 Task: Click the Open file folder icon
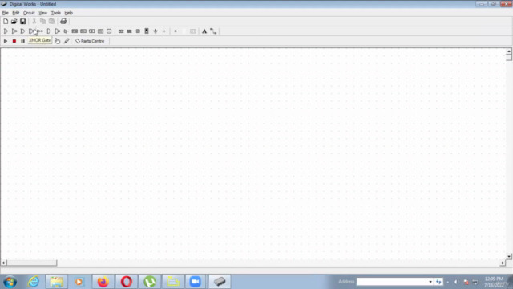tap(14, 22)
